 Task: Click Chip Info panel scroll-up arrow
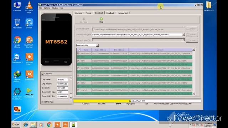coord(71,78)
